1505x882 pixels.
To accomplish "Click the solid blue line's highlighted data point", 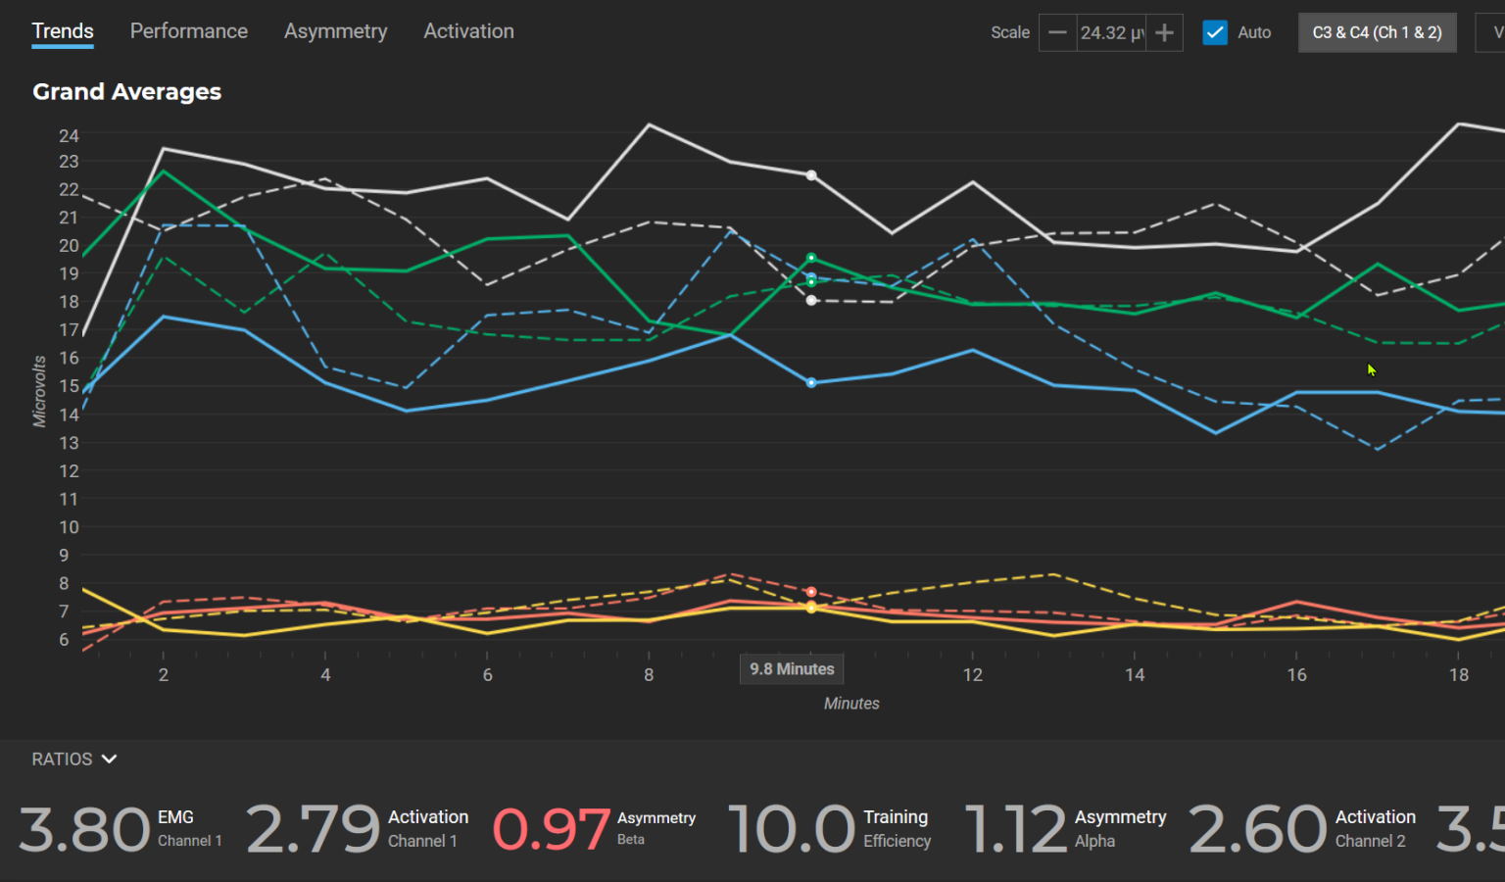I will [x=811, y=383].
